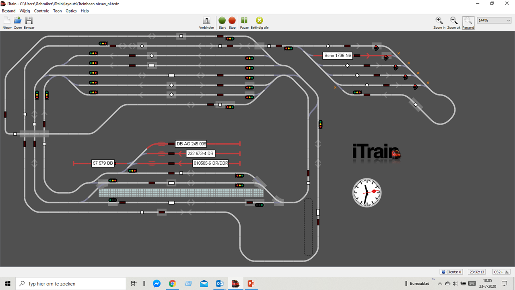Click the dashed turntable outline on the track

[308, 227]
